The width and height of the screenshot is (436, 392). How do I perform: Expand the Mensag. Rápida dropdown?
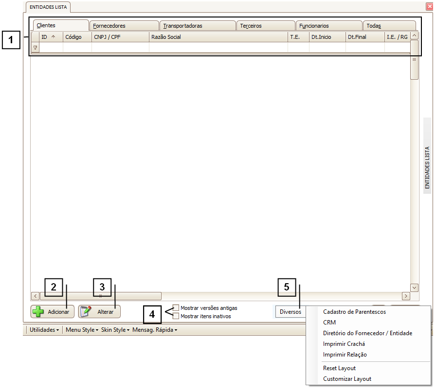coord(155,330)
